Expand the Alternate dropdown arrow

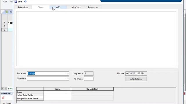click(x=67, y=79)
